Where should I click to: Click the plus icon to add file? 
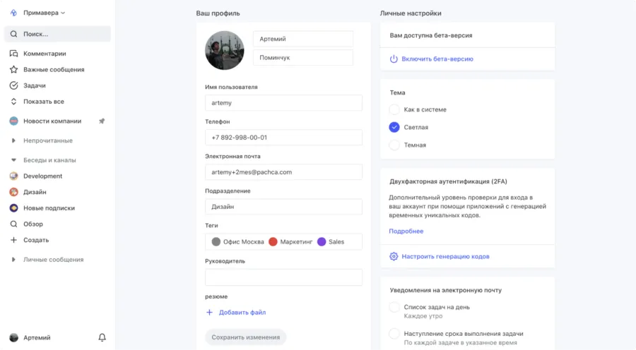click(x=209, y=312)
